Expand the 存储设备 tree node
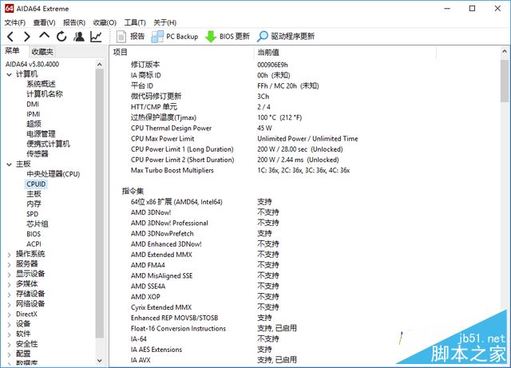The image size is (511, 368). coord(9,295)
